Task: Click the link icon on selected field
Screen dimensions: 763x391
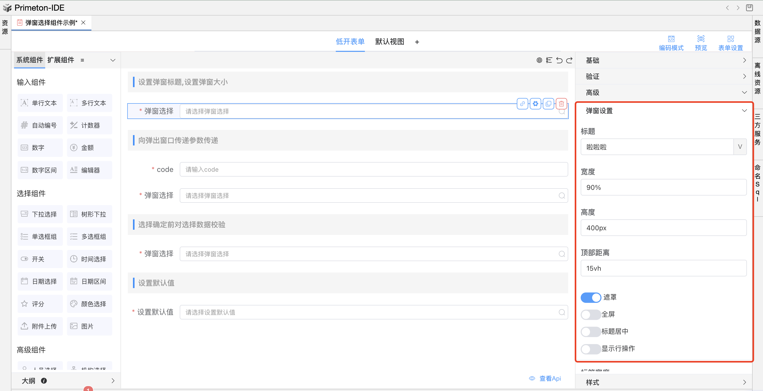Action: (x=522, y=104)
